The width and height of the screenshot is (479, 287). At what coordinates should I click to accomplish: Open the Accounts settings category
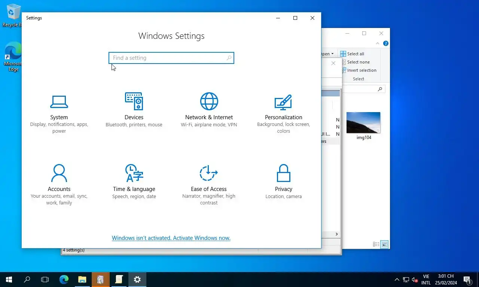(x=59, y=185)
